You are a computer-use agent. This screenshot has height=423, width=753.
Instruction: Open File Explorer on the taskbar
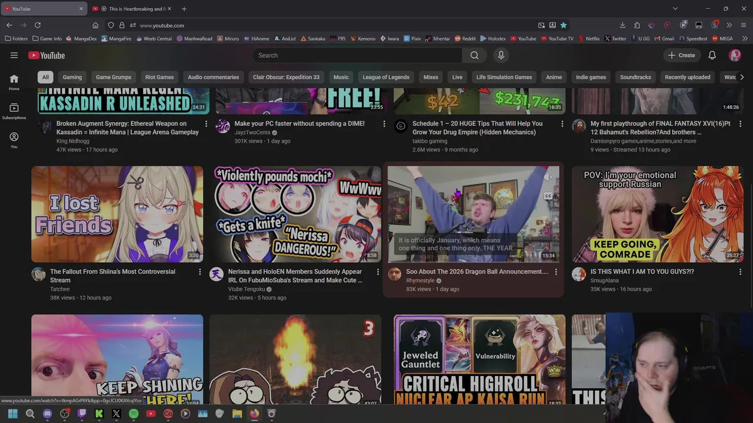(237, 414)
